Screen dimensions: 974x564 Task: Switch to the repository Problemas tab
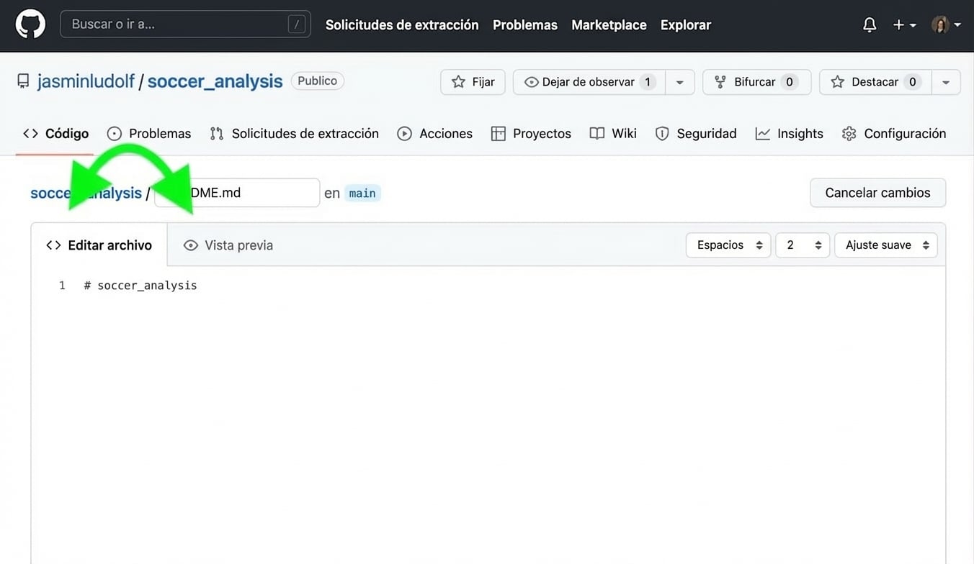tap(149, 134)
